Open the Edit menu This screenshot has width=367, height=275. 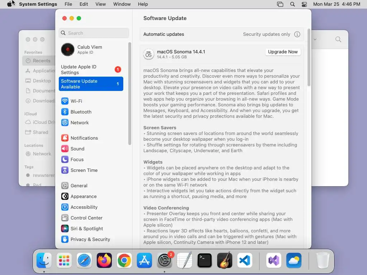[x=84, y=4]
